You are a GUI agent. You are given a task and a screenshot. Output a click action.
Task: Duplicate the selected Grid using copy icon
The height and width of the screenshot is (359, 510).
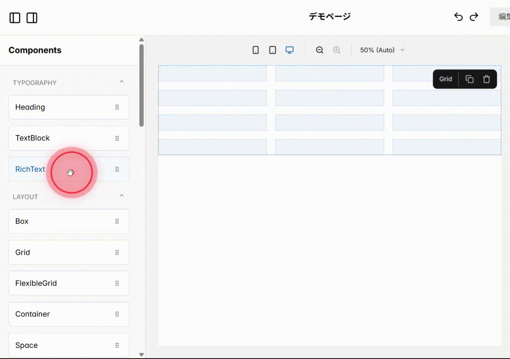tap(470, 79)
